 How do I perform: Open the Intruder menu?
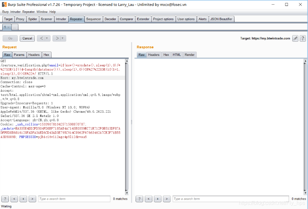pyautogui.click(x=15, y=12)
